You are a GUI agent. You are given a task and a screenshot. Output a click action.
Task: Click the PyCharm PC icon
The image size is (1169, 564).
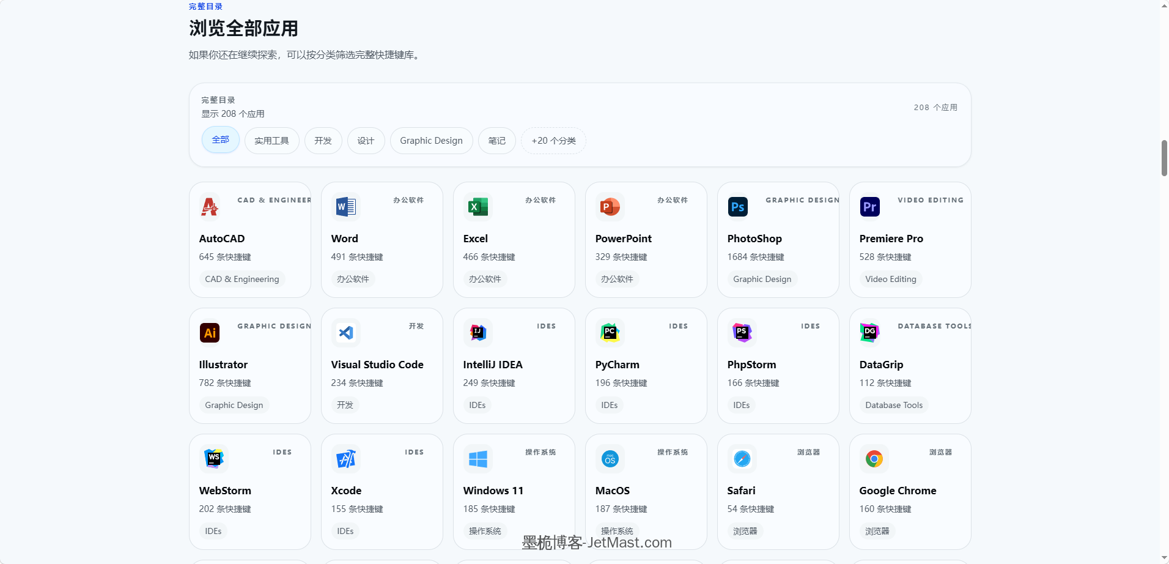610,333
